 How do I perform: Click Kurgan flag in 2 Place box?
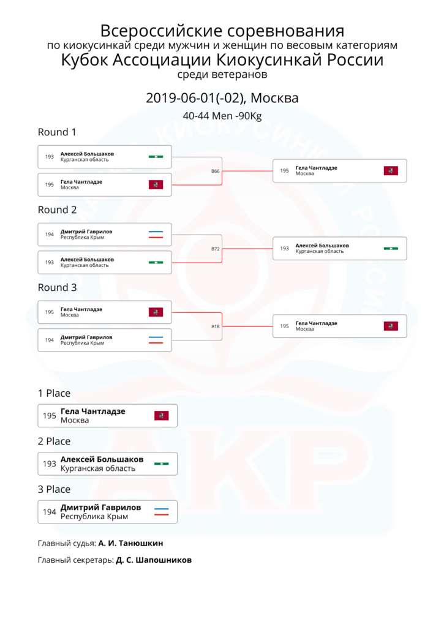point(162,464)
